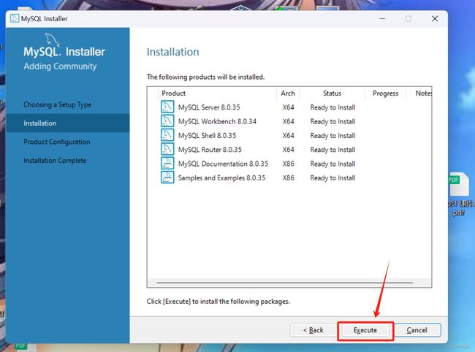
Task: Select the MySQL Router 8.0.35 row text
Action: 210,150
